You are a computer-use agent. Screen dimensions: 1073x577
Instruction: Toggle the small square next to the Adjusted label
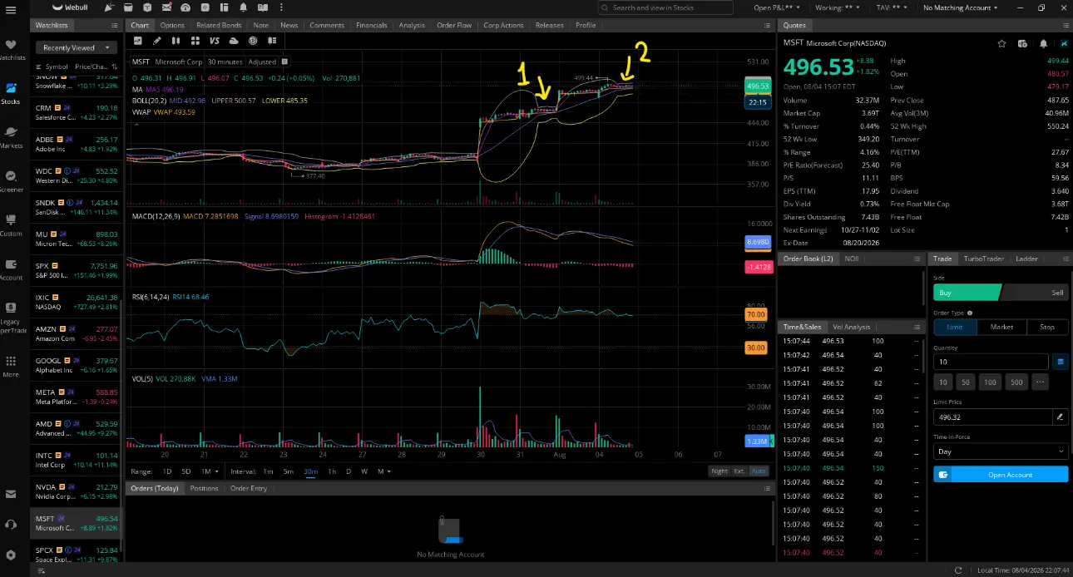[284, 62]
